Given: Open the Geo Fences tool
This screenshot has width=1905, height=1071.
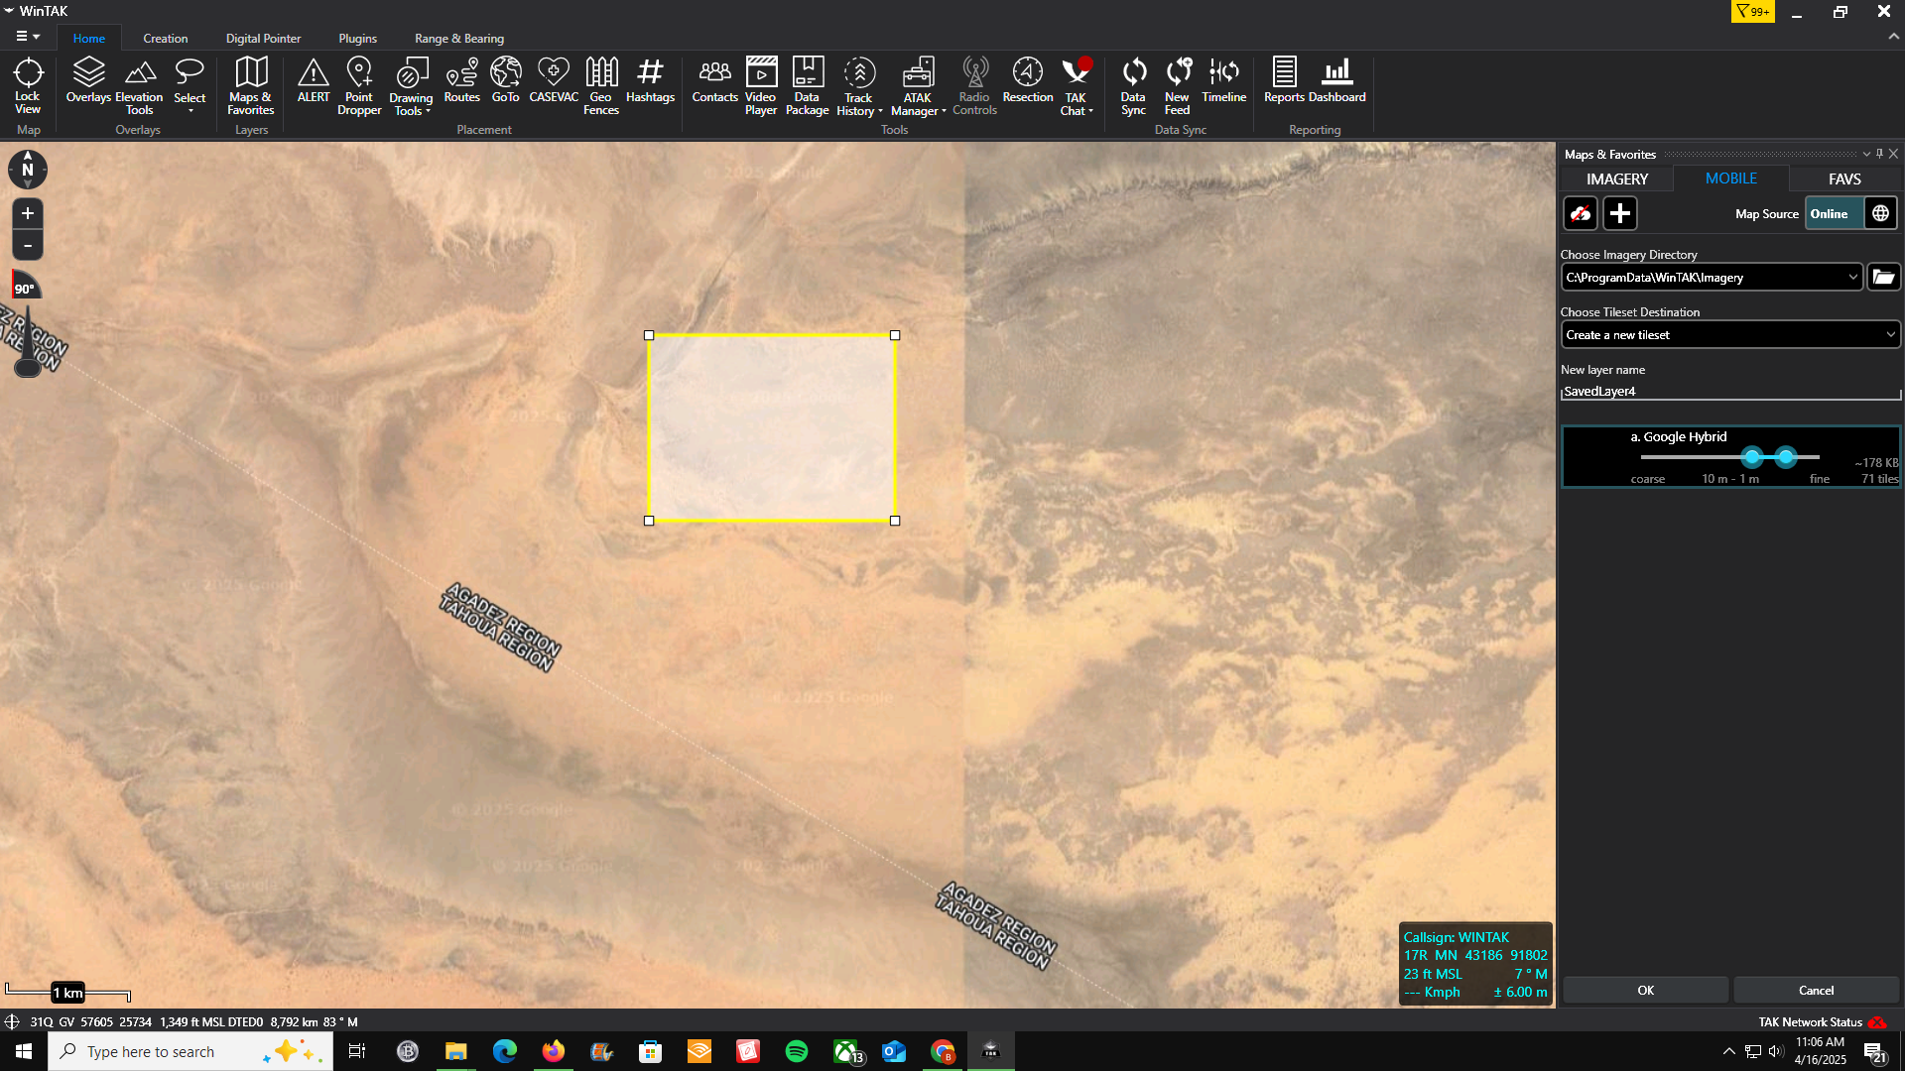Looking at the screenshot, I should (x=601, y=85).
